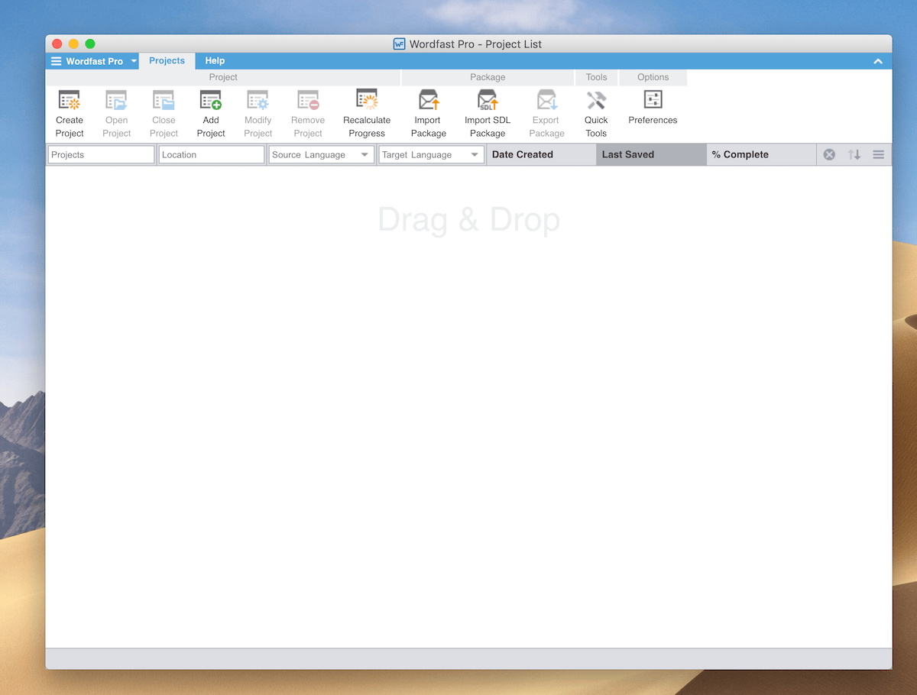Clear filters with the circled X icon
The width and height of the screenshot is (917, 695).
(x=829, y=154)
